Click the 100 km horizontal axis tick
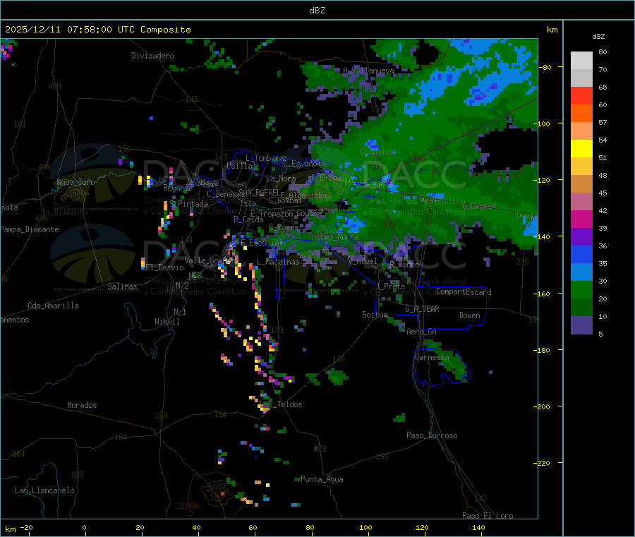The height and width of the screenshot is (537, 635). 365,528
